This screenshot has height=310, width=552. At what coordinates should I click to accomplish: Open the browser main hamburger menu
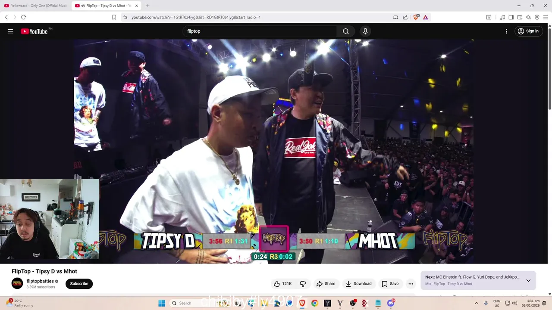coord(546,17)
